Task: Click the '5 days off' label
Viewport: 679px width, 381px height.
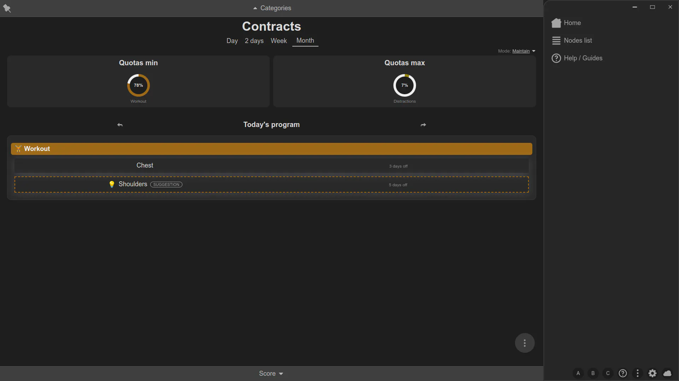Action: (398, 185)
